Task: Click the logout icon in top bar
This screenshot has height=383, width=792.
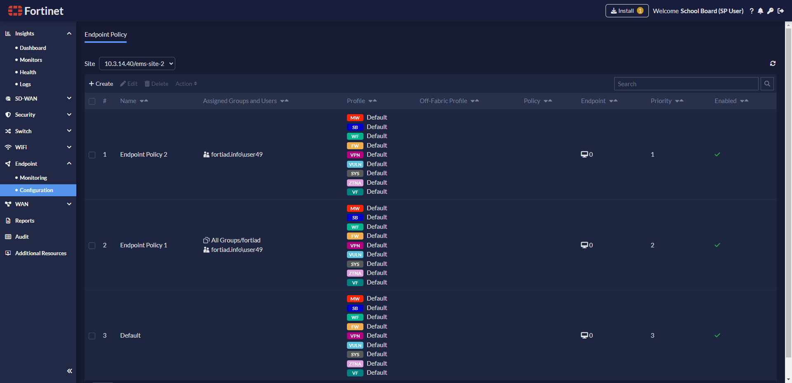Action: pos(780,11)
